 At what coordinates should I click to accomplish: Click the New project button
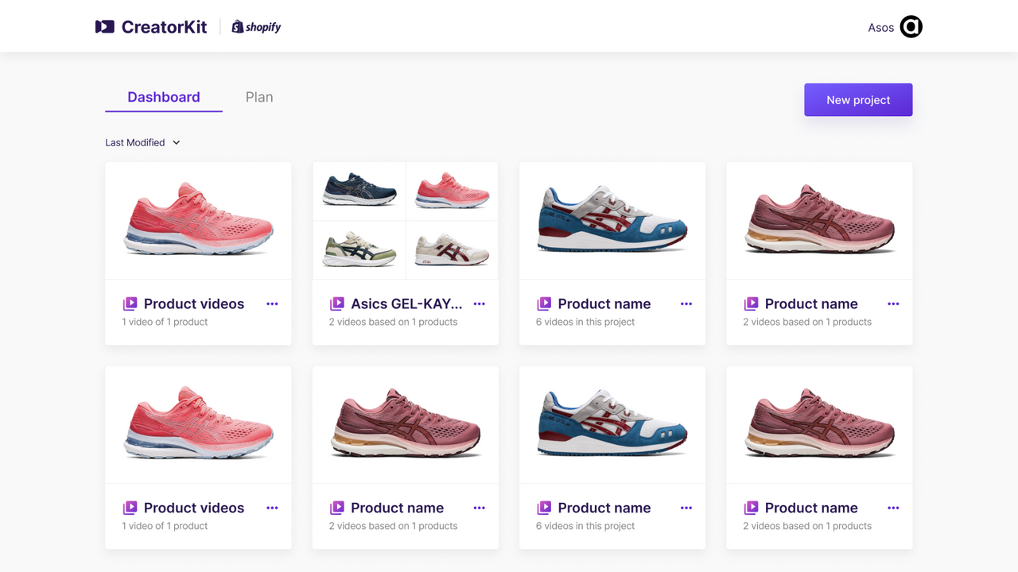tap(858, 99)
